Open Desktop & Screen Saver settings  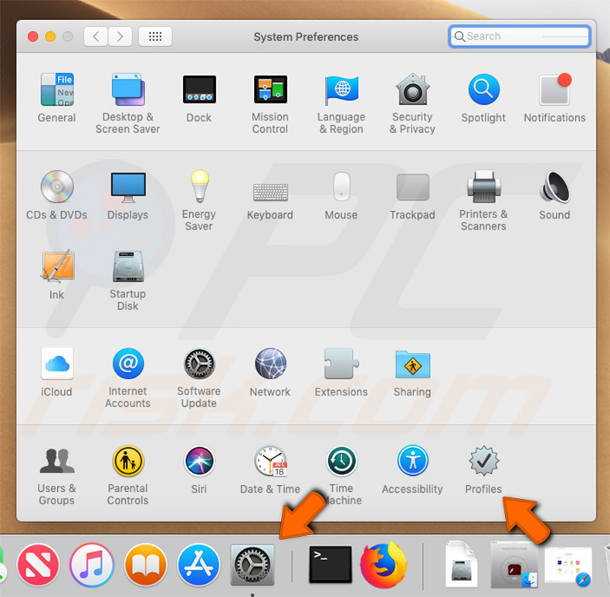pyautogui.click(x=128, y=90)
